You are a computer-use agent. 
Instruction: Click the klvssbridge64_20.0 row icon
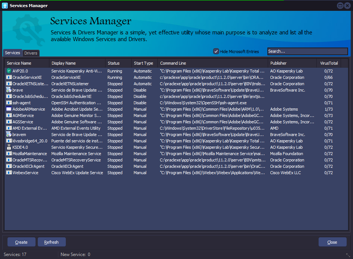click(x=9, y=141)
